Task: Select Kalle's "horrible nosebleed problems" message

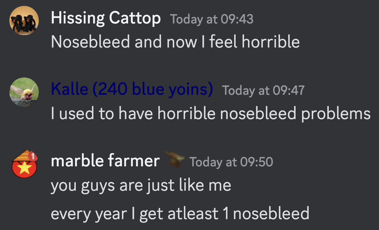Action: coord(210,113)
